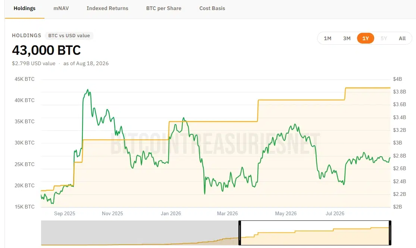
Task: Click the right handle of range navigator
Action: click(390, 233)
